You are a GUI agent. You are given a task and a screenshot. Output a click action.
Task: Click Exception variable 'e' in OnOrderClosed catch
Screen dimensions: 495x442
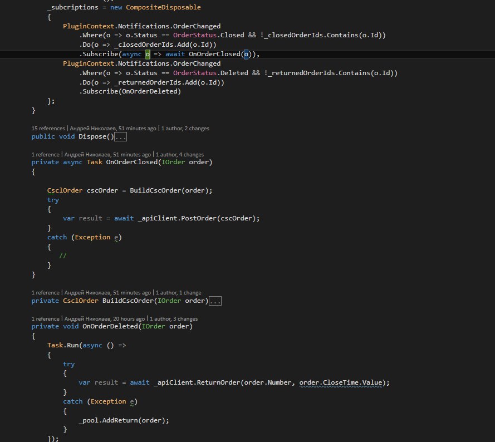click(116, 237)
